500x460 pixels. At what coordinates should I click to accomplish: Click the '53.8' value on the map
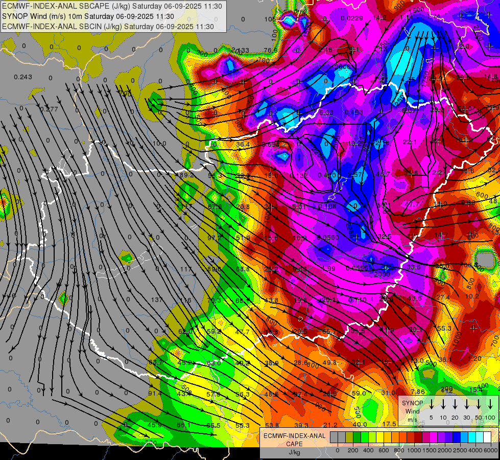tap(272, 425)
